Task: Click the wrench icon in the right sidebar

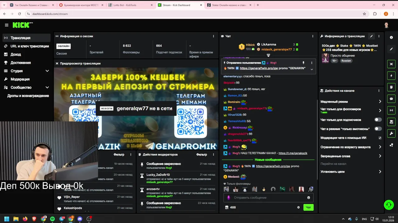Action: pos(391,133)
